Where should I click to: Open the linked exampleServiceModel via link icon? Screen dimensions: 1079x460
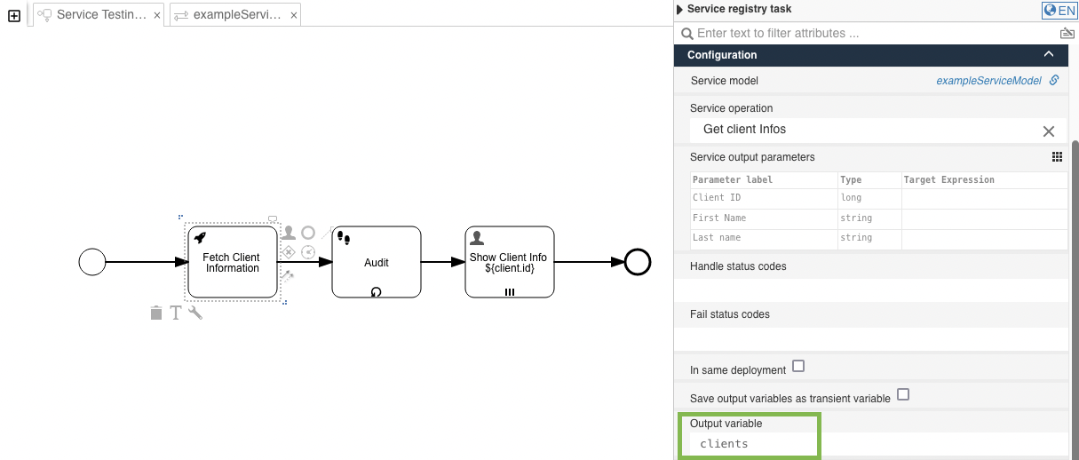[x=1054, y=80]
